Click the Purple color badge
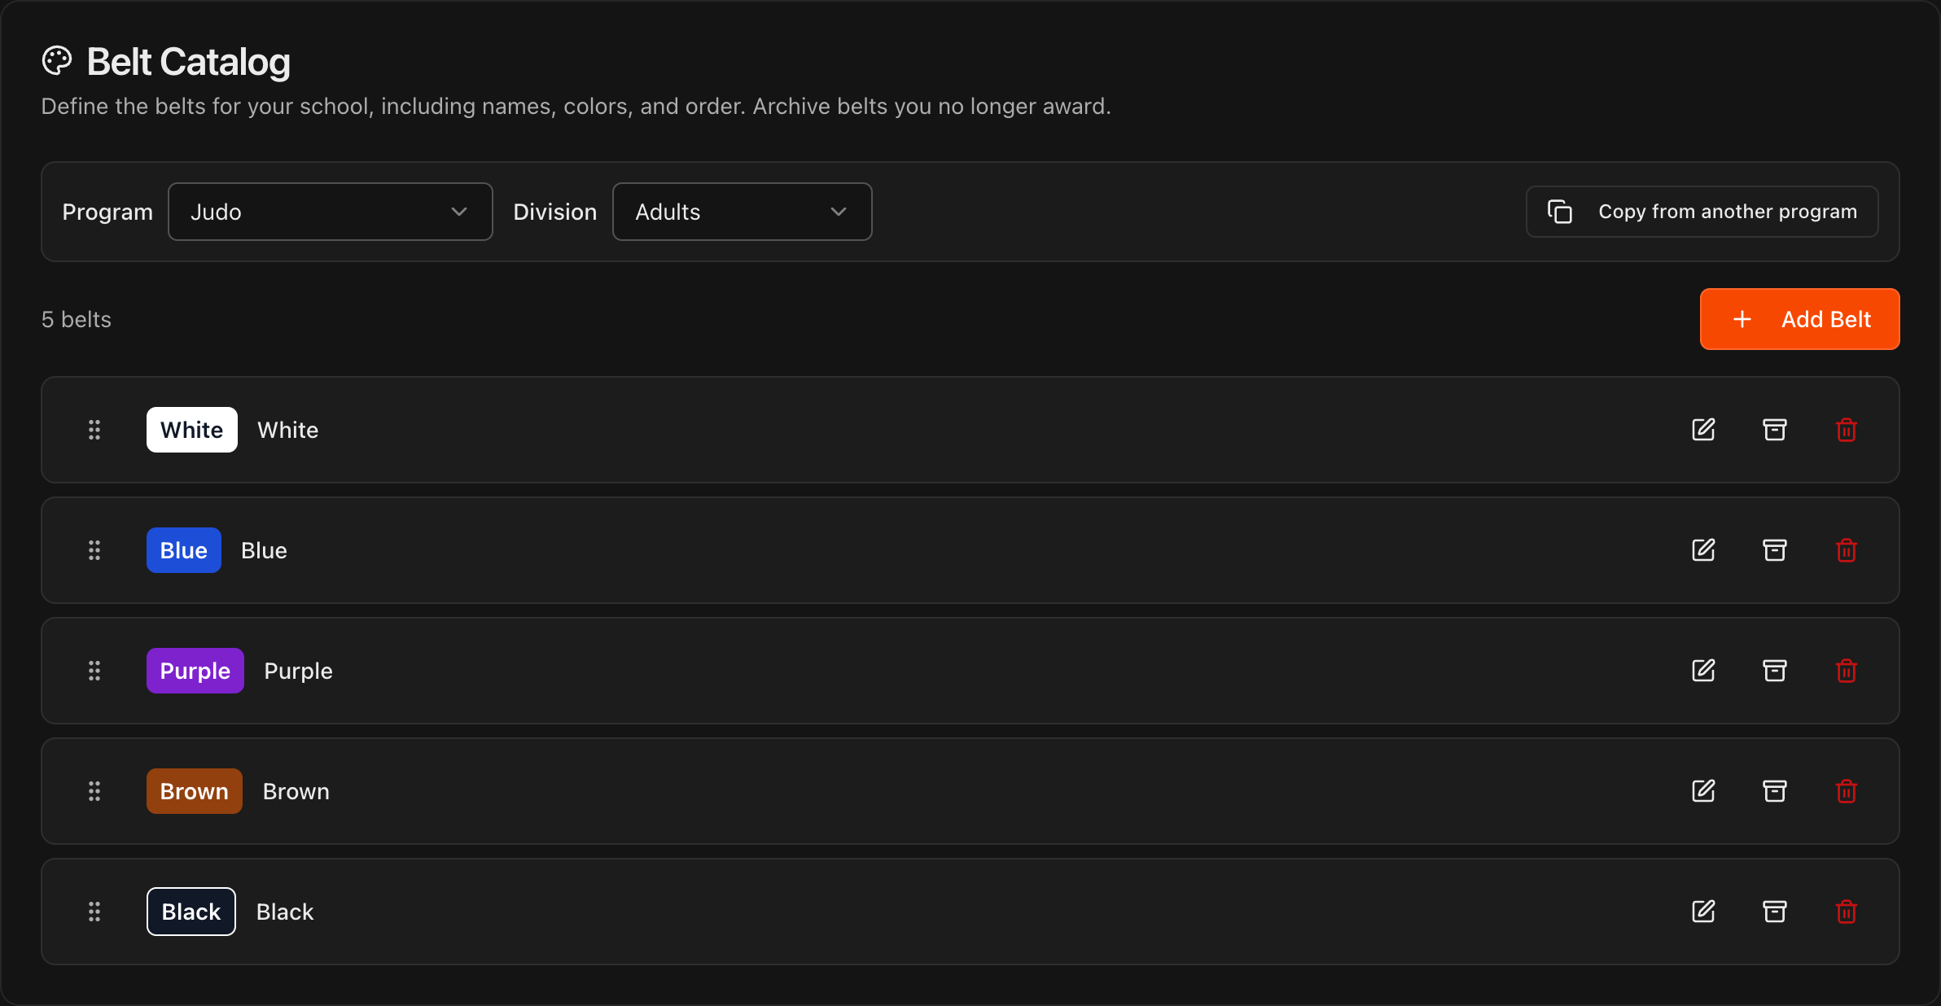 [195, 671]
